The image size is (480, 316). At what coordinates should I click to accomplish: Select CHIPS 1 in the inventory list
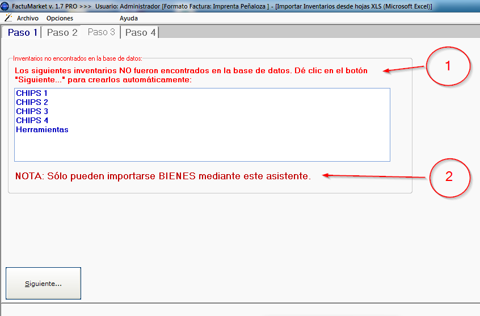(x=32, y=93)
